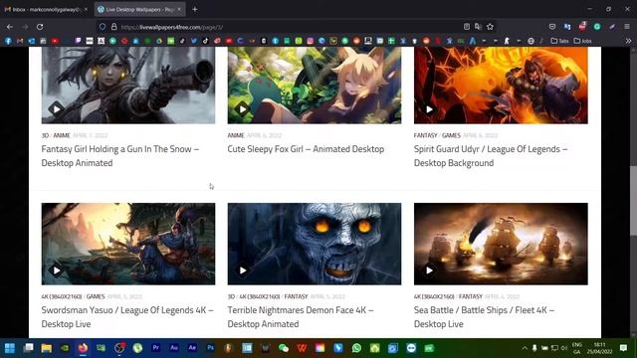Open Swordsman Yasuo League Of Legends title link
Image resolution: width=637 pixels, height=358 pixels.
[127, 317]
